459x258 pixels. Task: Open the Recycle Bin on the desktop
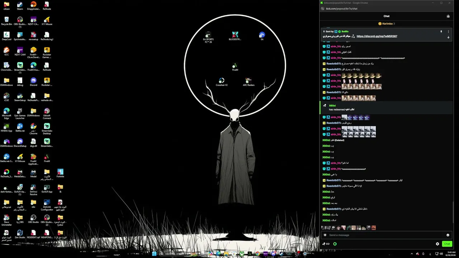tap(6, 21)
